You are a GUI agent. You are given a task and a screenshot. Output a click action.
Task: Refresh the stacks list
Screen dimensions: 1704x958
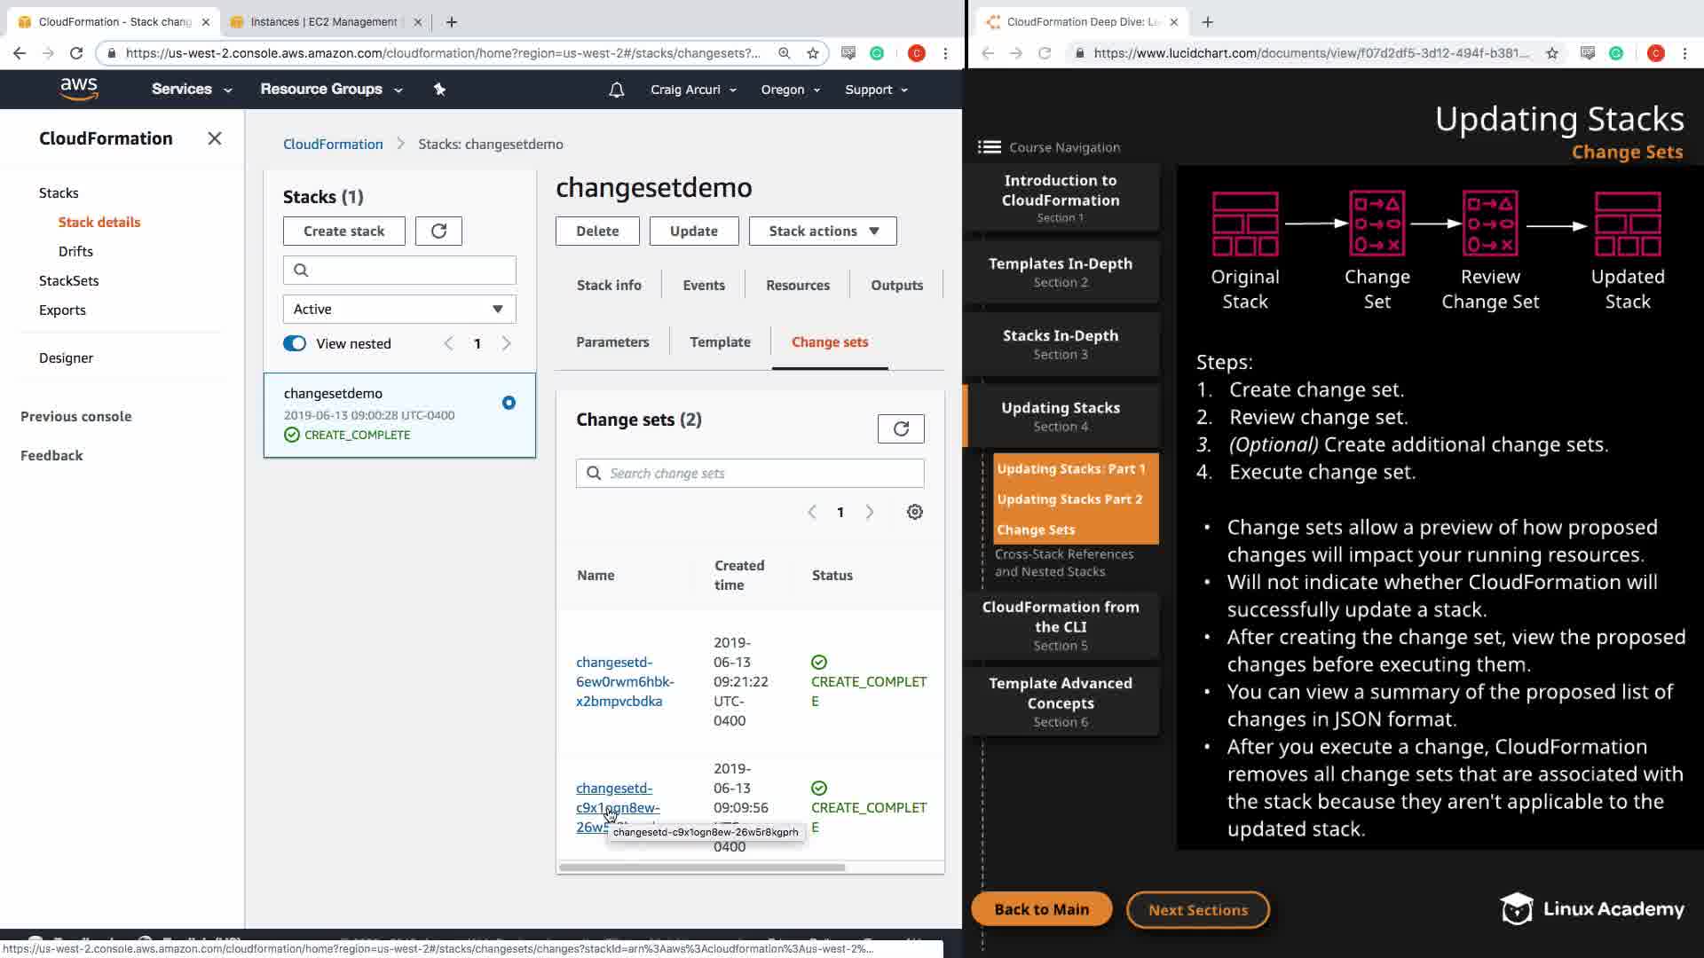[x=438, y=231]
